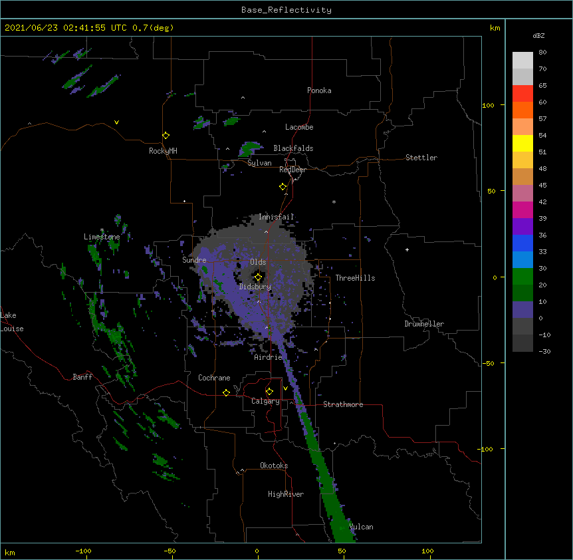The image size is (573, 560).
Task: Click the yellow diamond marker beside RockyMH
Action: pyautogui.click(x=166, y=136)
